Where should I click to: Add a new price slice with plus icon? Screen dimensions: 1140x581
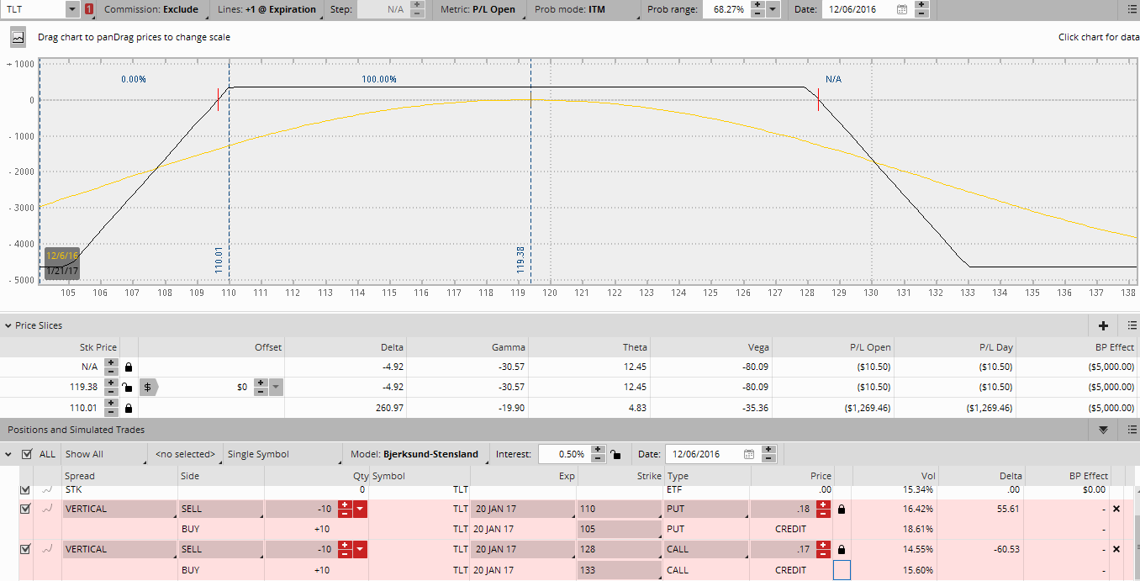1103,325
